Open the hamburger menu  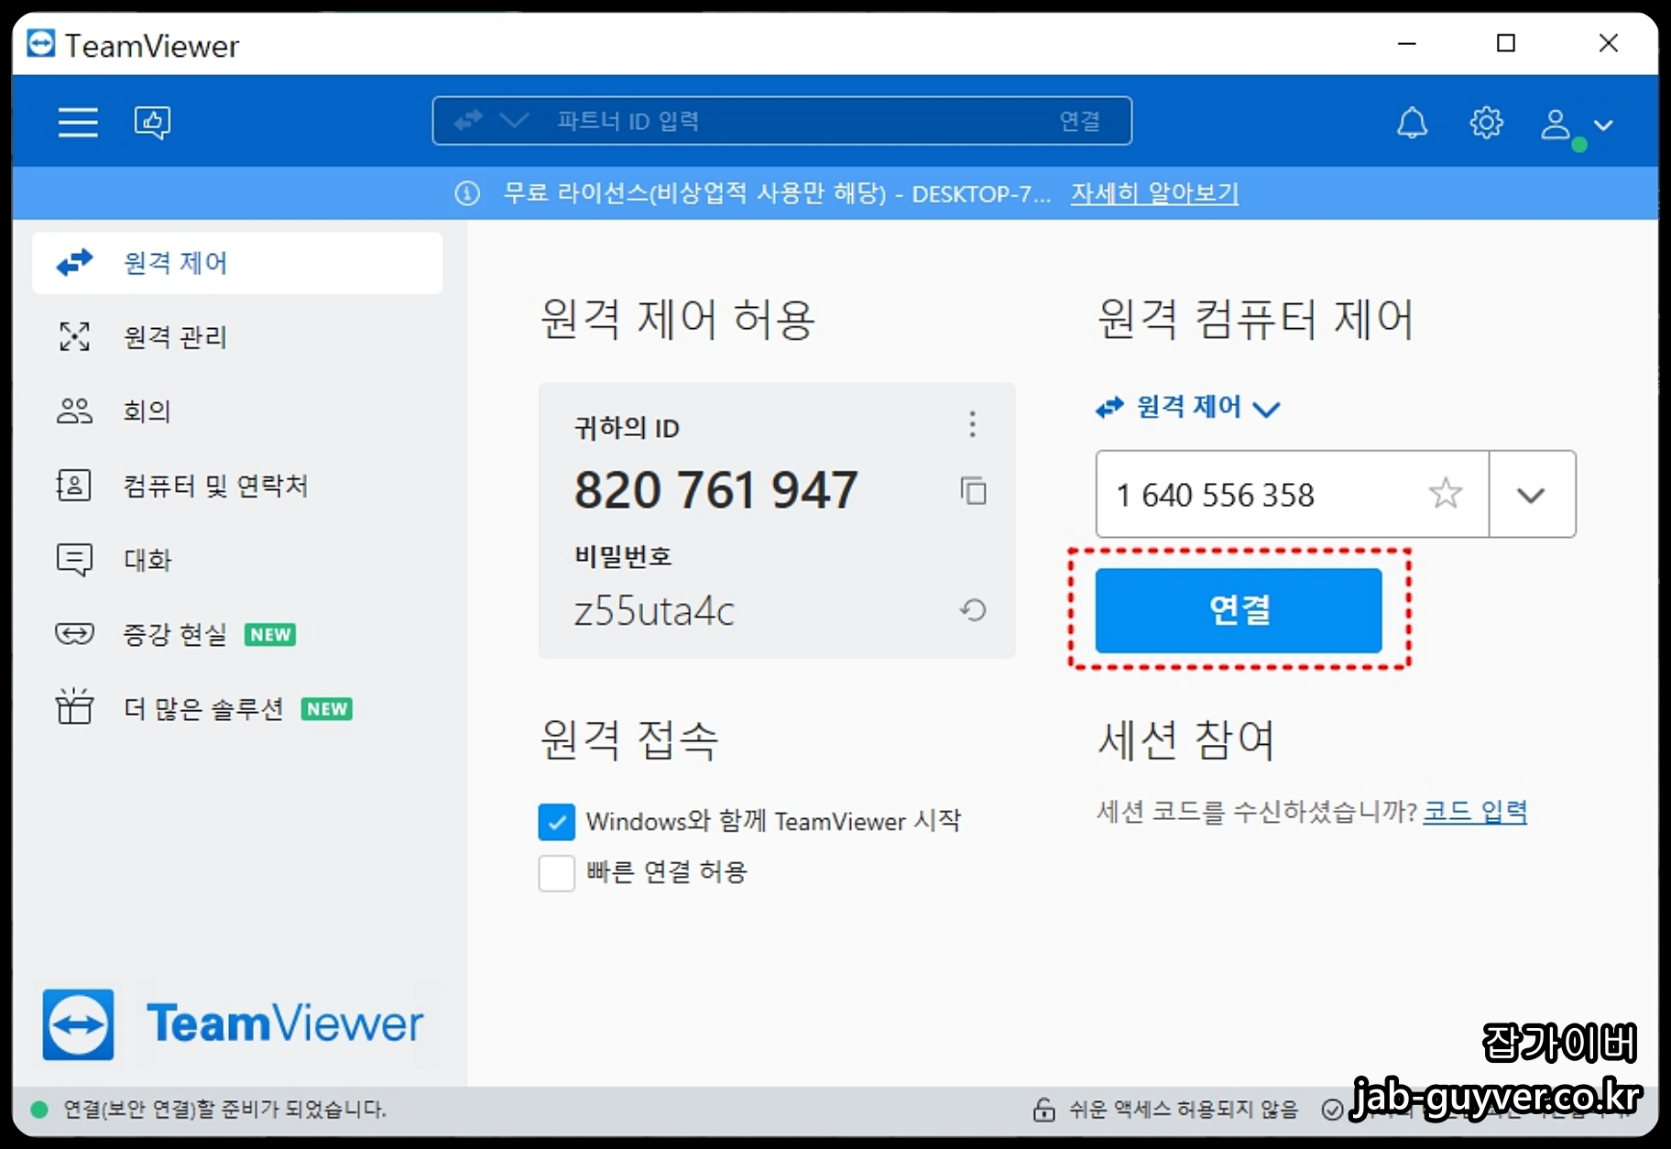[x=78, y=122]
